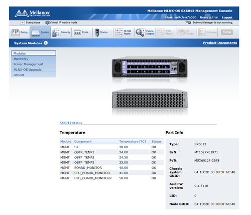This screenshot has width=251, height=215.
Task: Open the Ports icon
Action: pos(77,32)
